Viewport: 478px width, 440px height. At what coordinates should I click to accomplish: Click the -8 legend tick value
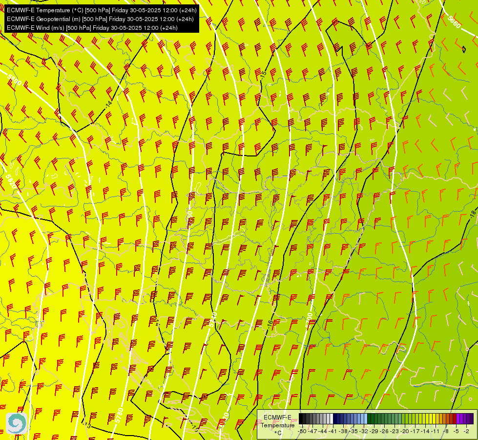tap(446, 431)
